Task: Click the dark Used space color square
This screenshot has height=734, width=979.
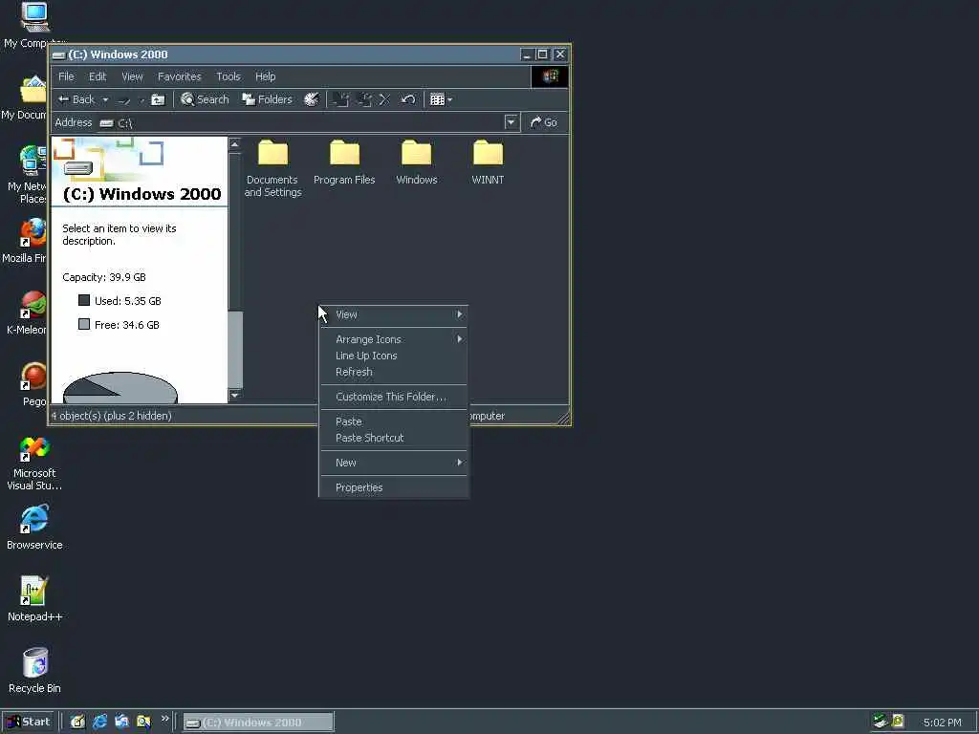Action: 84,300
